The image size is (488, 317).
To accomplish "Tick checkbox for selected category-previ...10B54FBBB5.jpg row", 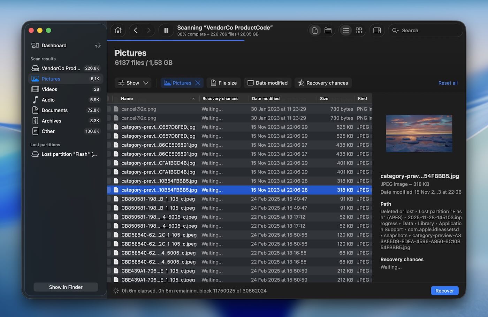I will 109,190.
